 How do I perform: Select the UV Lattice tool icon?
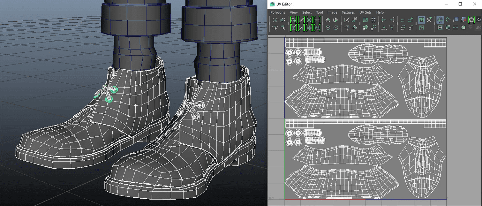pos(275,20)
